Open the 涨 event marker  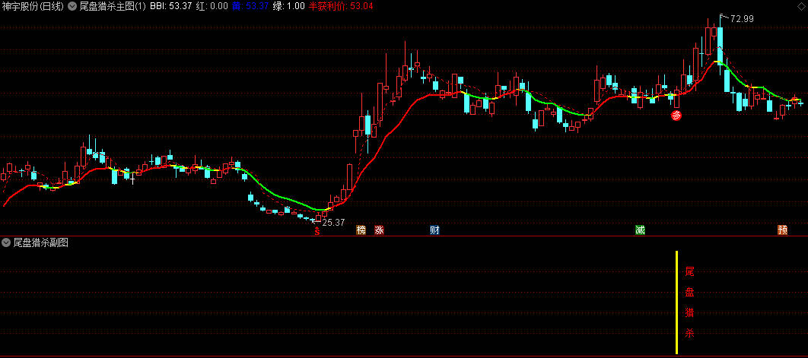pos(379,230)
